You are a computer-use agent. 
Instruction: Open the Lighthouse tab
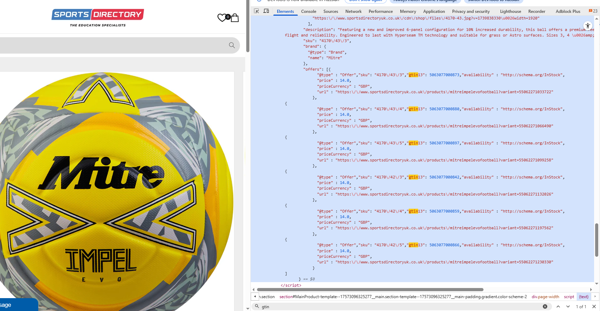[x=511, y=11]
